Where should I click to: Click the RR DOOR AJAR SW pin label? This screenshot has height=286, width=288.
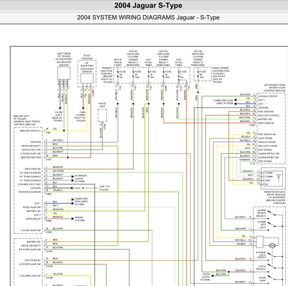[x=30, y=249]
